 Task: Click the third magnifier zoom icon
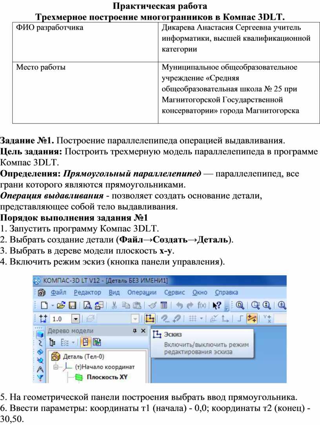click(x=267, y=305)
